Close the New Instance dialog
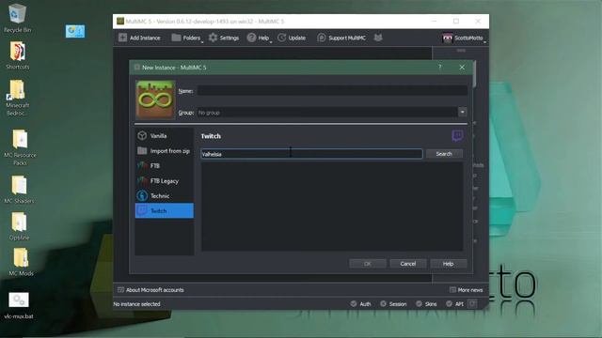Viewport: 602px width, 338px height. [x=462, y=67]
